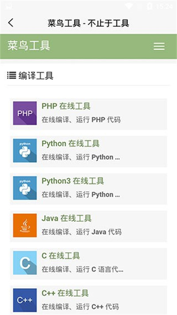Click the 菜鸟工具 site logo text

click(29, 46)
